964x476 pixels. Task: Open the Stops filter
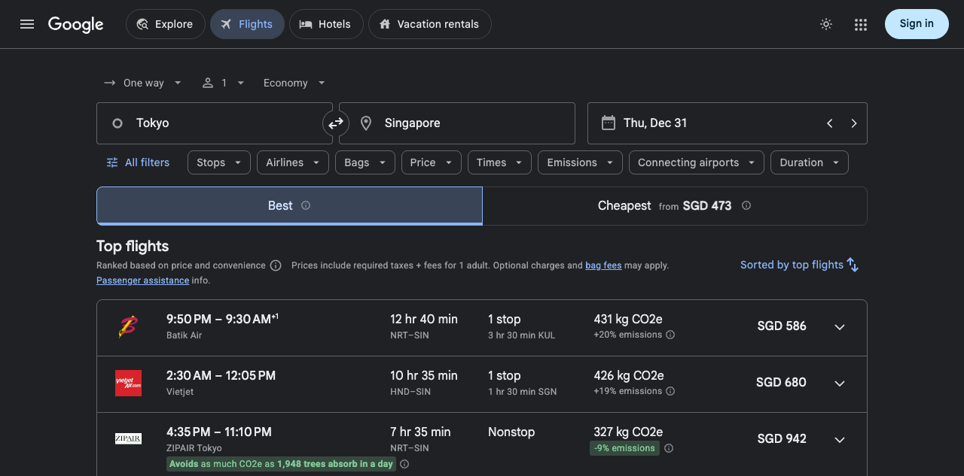coord(219,162)
